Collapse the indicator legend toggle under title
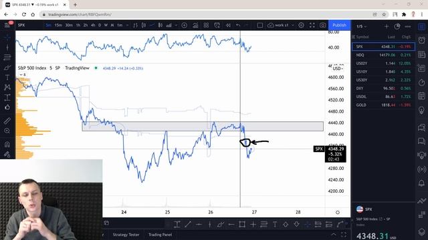The height and width of the screenshot is (240, 428). [x=23, y=75]
